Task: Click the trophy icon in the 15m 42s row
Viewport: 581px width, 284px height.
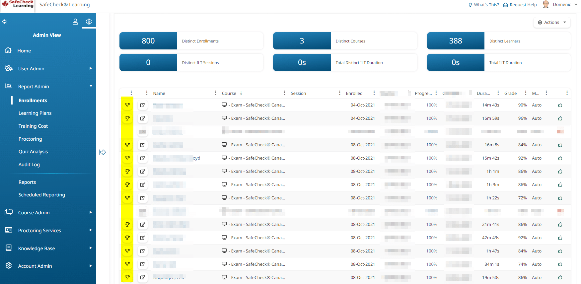Action: (127, 158)
